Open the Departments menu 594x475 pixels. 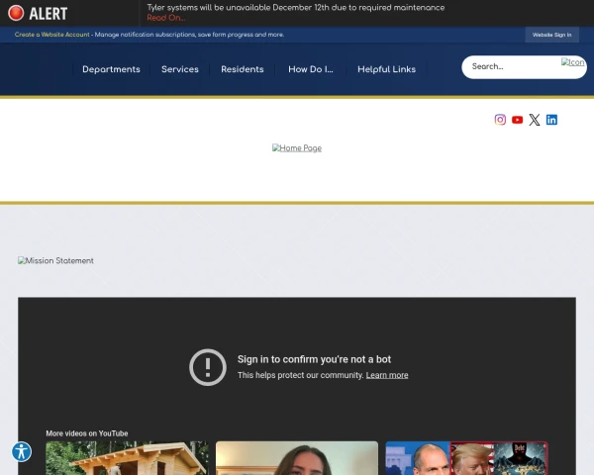pos(111,69)
